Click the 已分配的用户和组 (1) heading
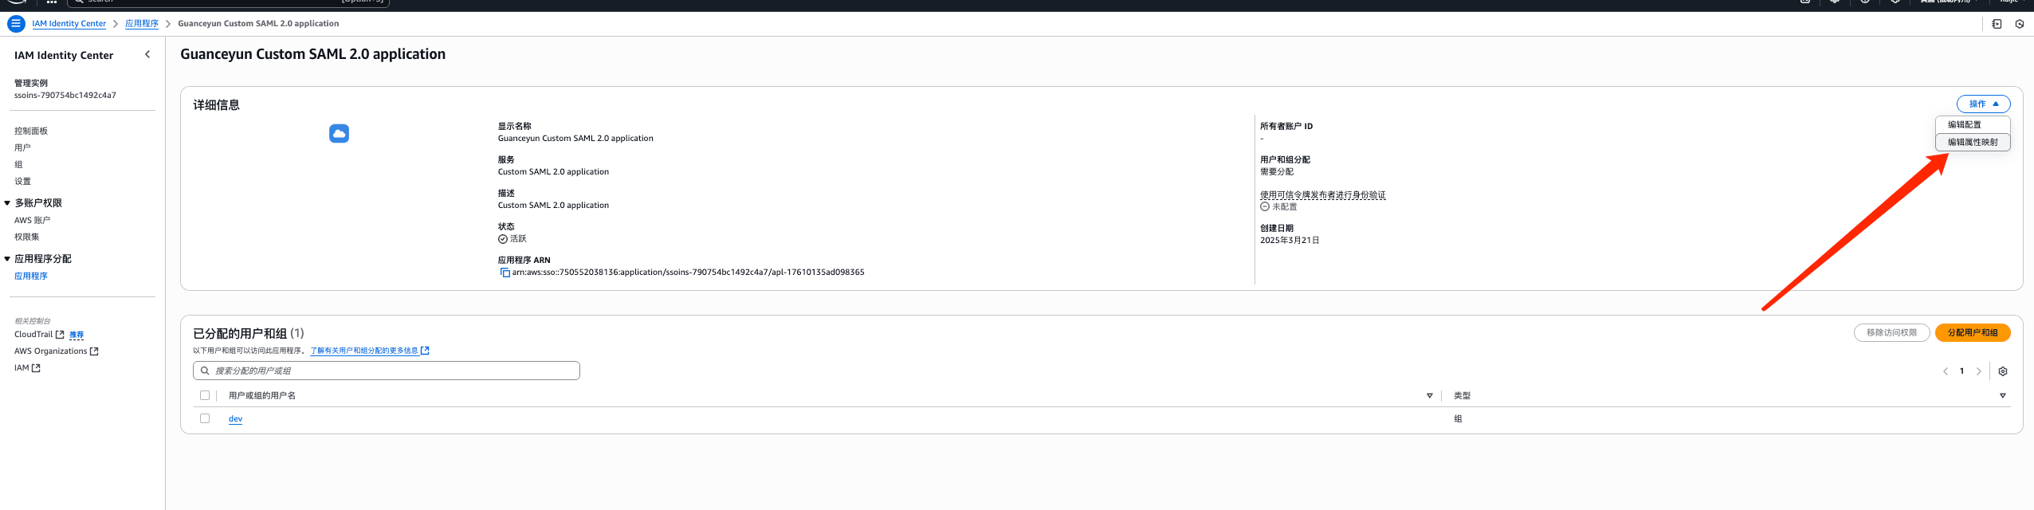Image resolution: width=2034 pixels, height=510 pixels. coord(249,334)
